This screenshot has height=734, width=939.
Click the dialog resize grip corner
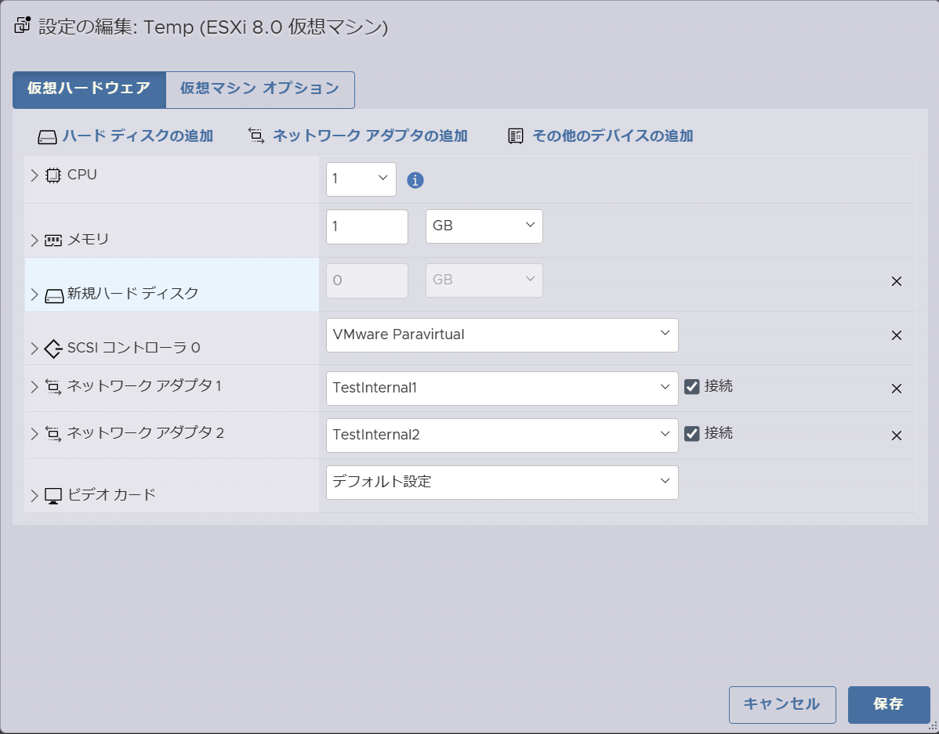pyautogui.click(x=933, y=727)
